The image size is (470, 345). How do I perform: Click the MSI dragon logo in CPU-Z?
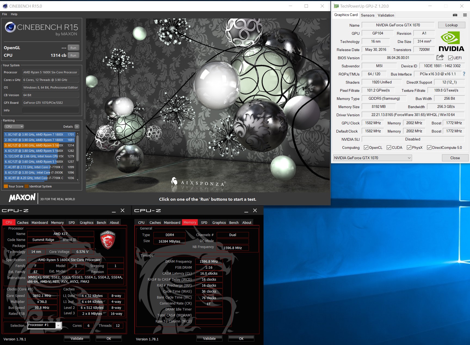[108, 240]
